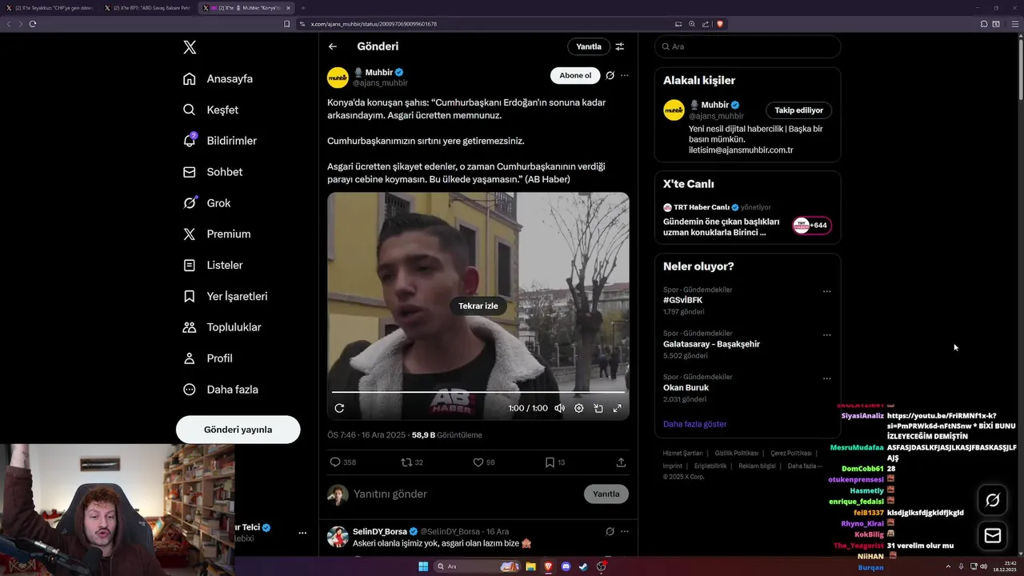Open Grok from the sidebar
Viewport: 1024px width, 576px height.
tap(207, 203)
